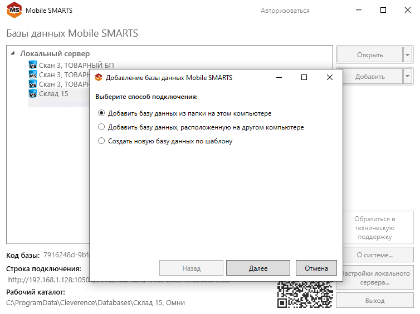The width and height of the screenshot is (420, 314).
Task: Open dropdown arrow next to Открыть
Action: (x=408, y=55)
